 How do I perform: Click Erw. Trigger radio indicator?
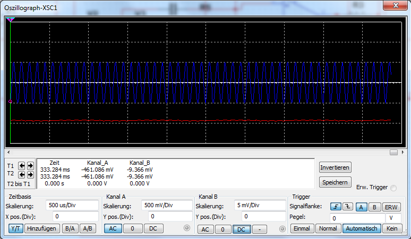click(393, 188)
